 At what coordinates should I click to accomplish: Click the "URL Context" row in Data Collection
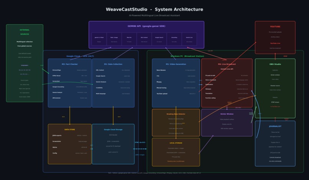point(113,70)
